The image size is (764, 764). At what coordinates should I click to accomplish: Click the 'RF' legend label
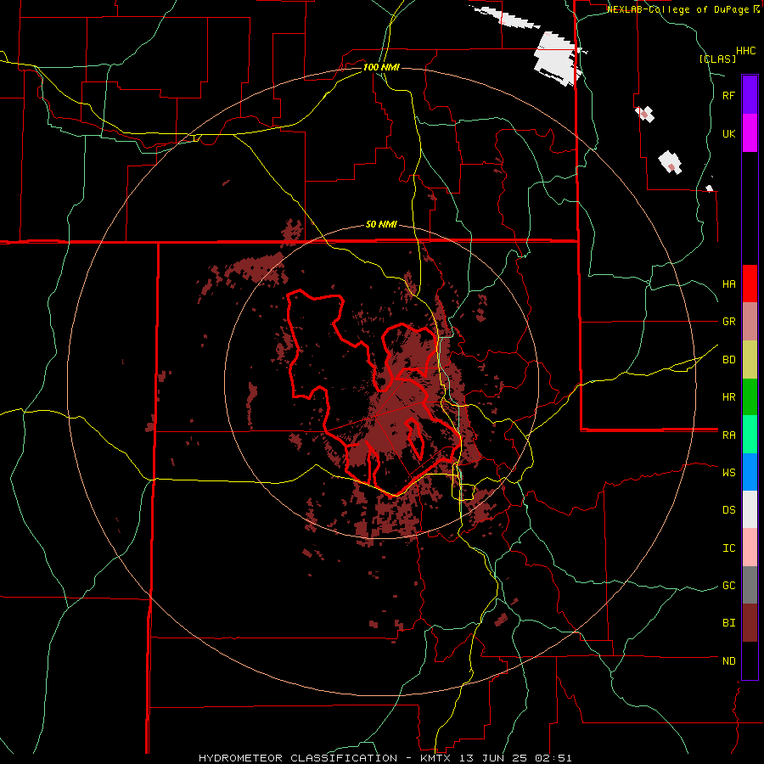pyautogui.click(x=728, y=95)
